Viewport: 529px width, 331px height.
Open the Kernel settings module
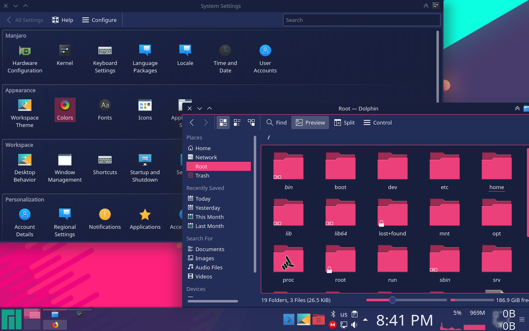(65, 55)
